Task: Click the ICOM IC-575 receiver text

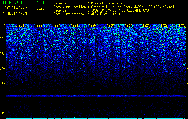Action: pyautogui.click(x=120, y=10)
